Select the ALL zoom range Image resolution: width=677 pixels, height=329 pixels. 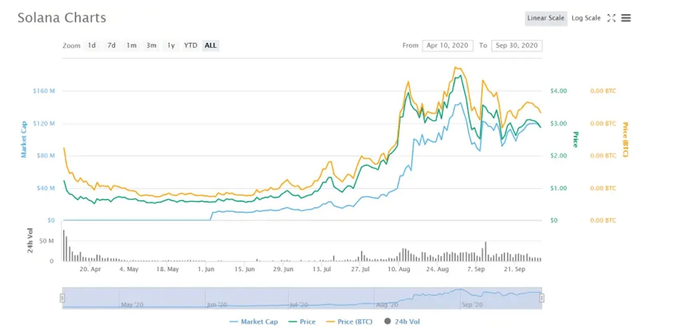(x=211, y=46)
